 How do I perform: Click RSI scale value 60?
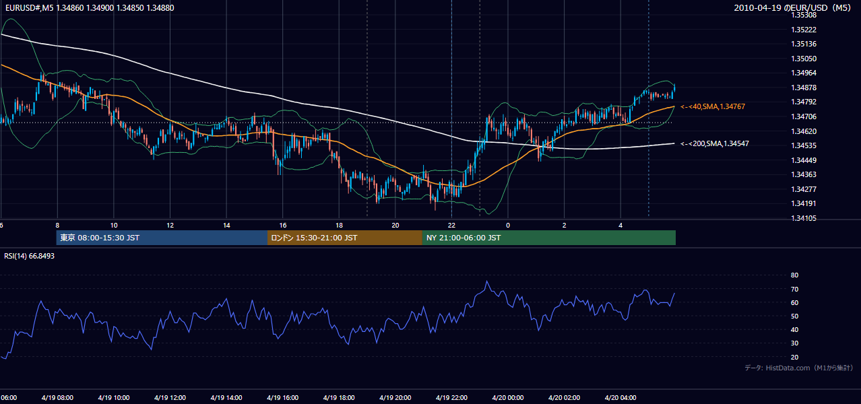click(794, 302)
